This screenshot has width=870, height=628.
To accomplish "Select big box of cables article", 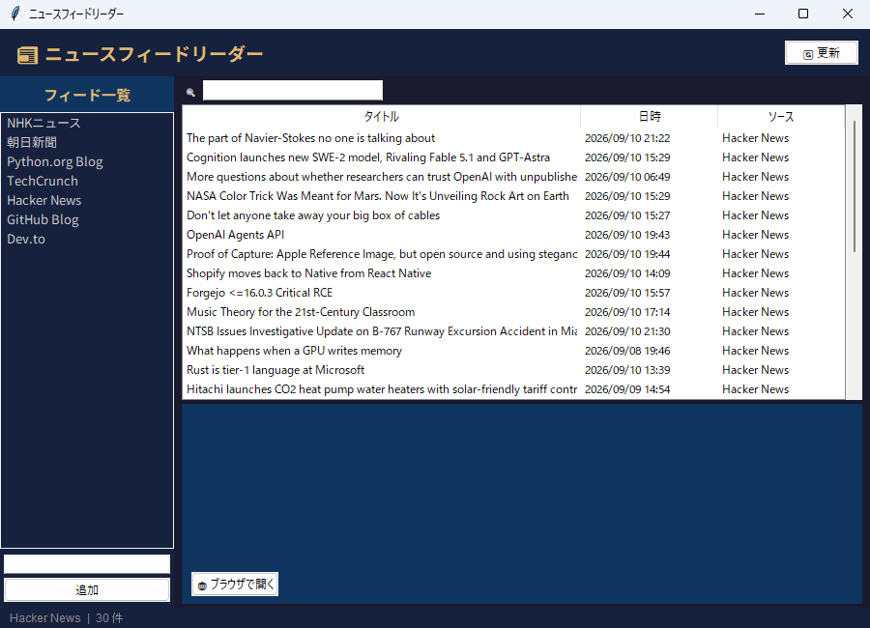I will (513, 215).
